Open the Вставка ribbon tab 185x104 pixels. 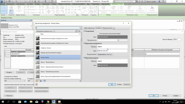click(38, 4)
